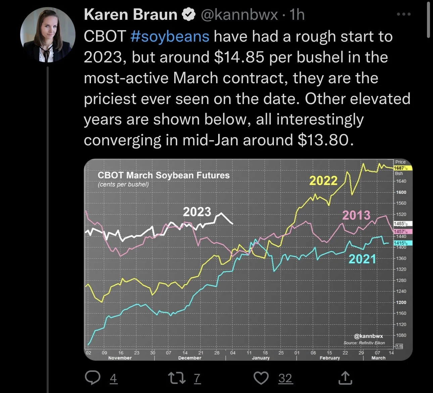Open the soybean futures chart image
Screen dimensions: 433x393
[x=248, y=259]
